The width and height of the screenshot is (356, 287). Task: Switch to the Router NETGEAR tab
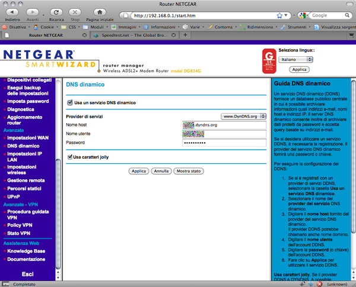pyautogui.click(x=46, y=35)
